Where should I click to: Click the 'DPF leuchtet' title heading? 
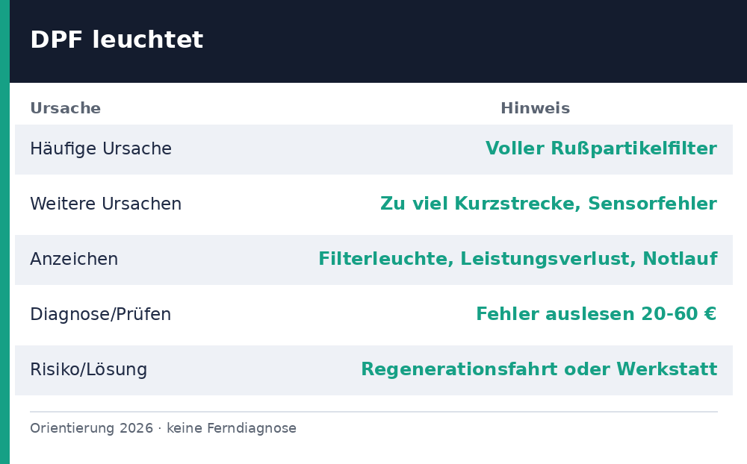tap(117, 40)
